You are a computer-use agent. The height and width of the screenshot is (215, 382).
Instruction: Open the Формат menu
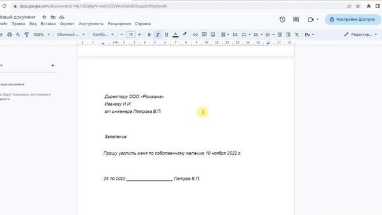[x=67, y=24]
